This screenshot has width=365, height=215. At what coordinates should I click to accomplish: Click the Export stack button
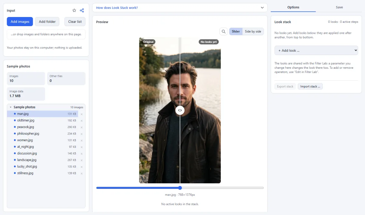pos(285,86)
